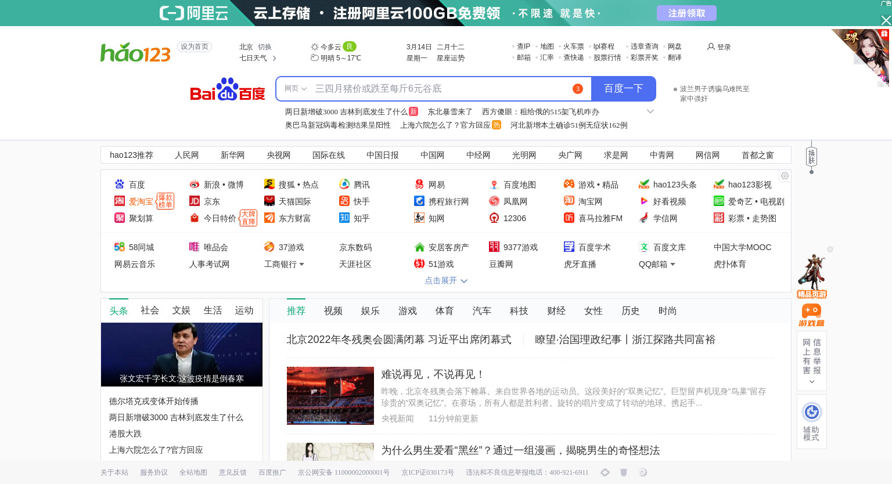Close the top Aliyun banner ad
Image resolution: width=892 pixels, height=484 pixels.
coord(886,20)
